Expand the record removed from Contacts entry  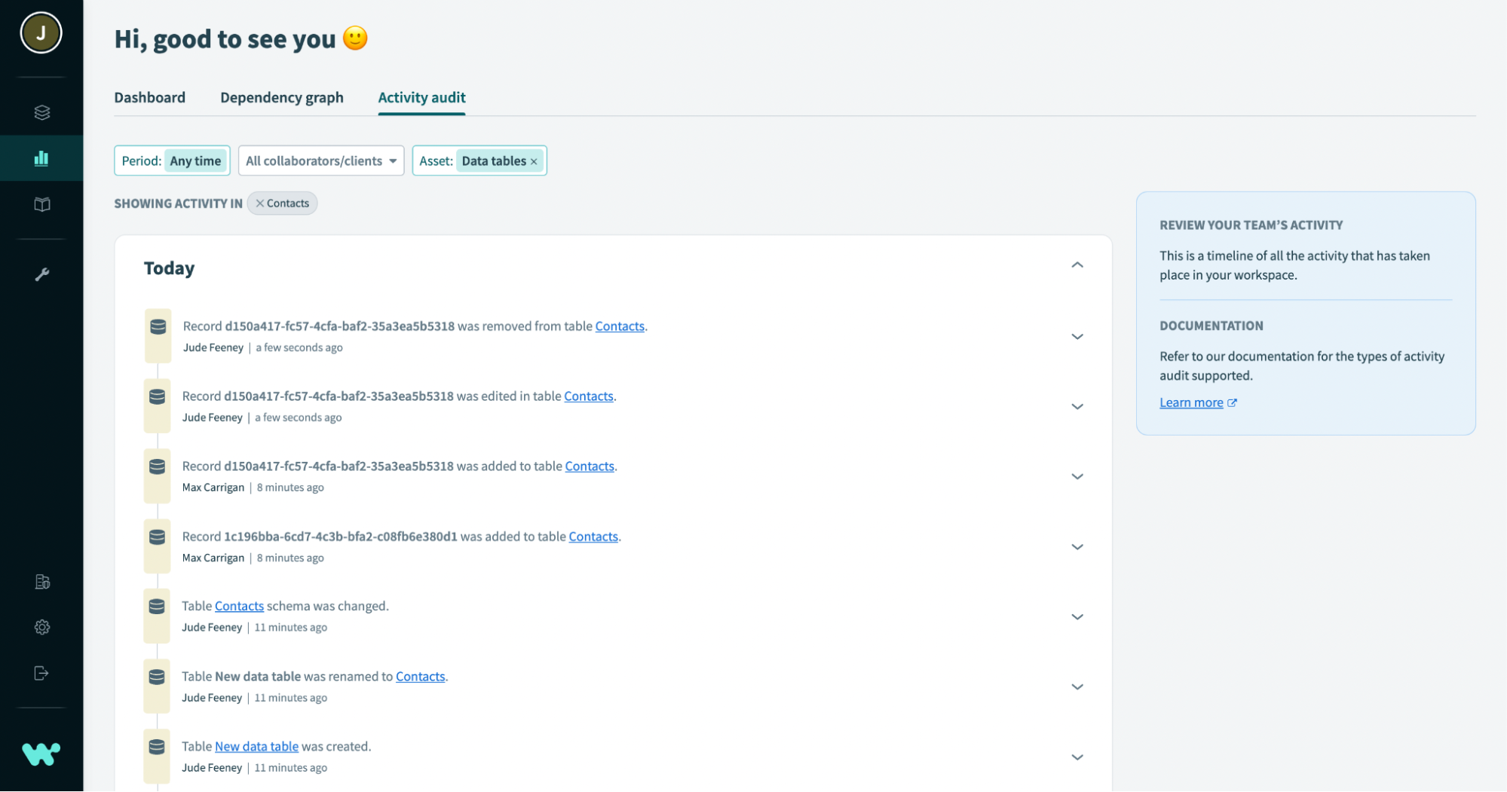[1077, 337]
